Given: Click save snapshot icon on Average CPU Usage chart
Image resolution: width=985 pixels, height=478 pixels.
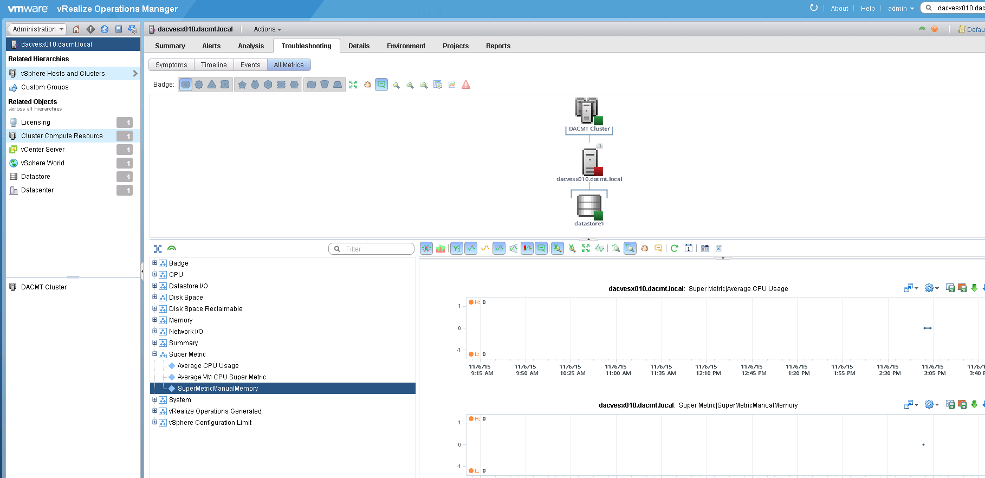Looking at the screenshot, I should [950, 288].
